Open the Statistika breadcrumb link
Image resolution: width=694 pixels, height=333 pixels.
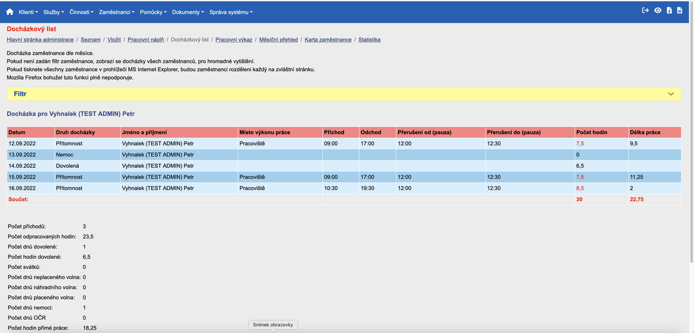[369, 39]
